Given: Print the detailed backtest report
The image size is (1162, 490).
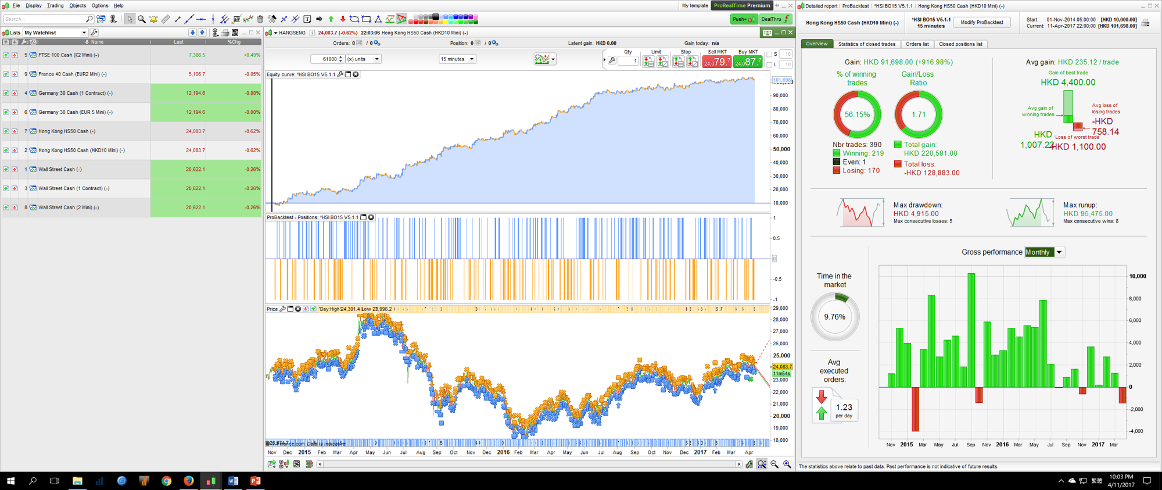Looking at the screenshot, I should [x=1145, y=23].
